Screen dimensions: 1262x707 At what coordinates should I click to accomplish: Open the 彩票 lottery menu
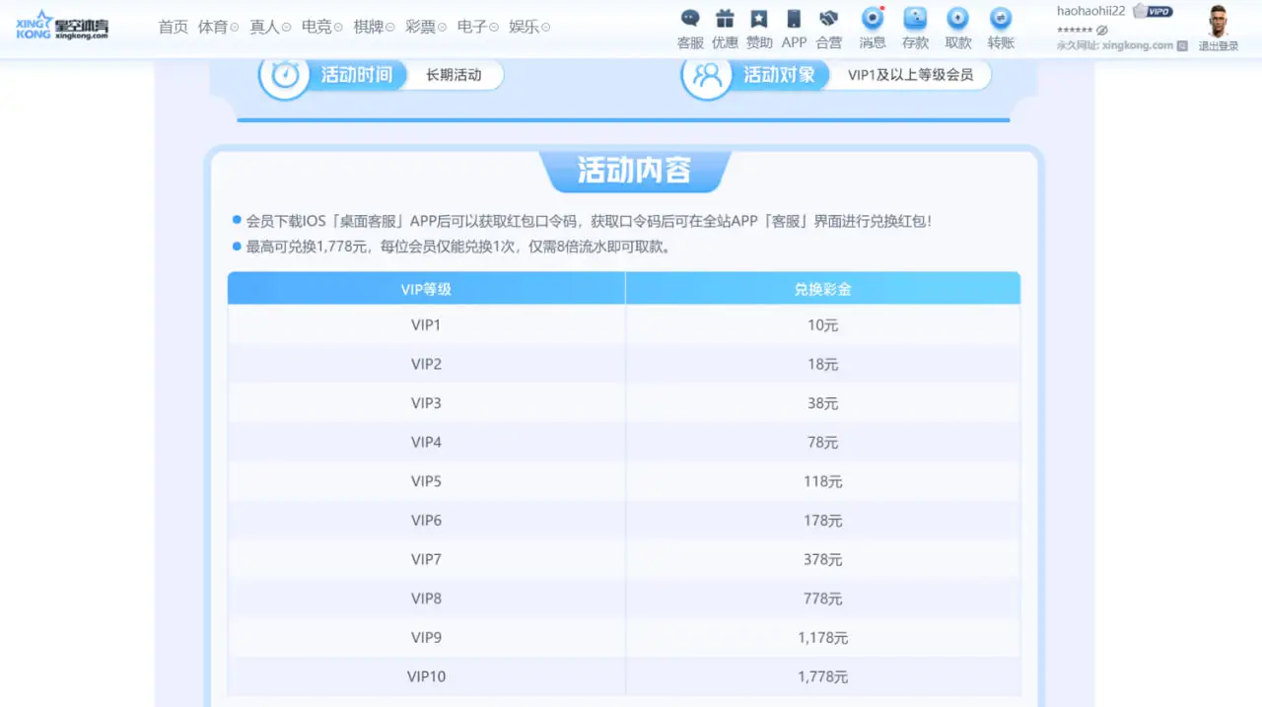[x=425, y=27]
